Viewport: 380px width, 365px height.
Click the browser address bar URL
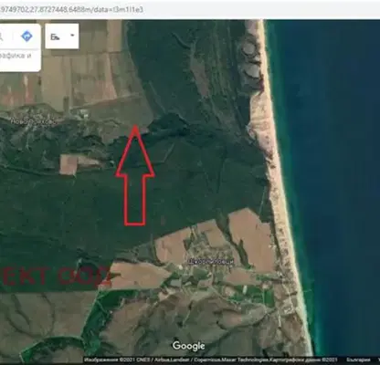click(x=71, y=9)
